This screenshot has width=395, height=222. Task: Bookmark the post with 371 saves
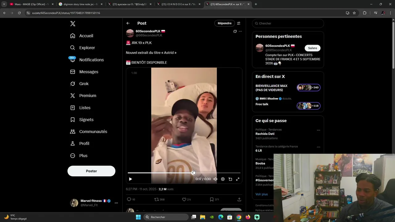coord(214,199)
